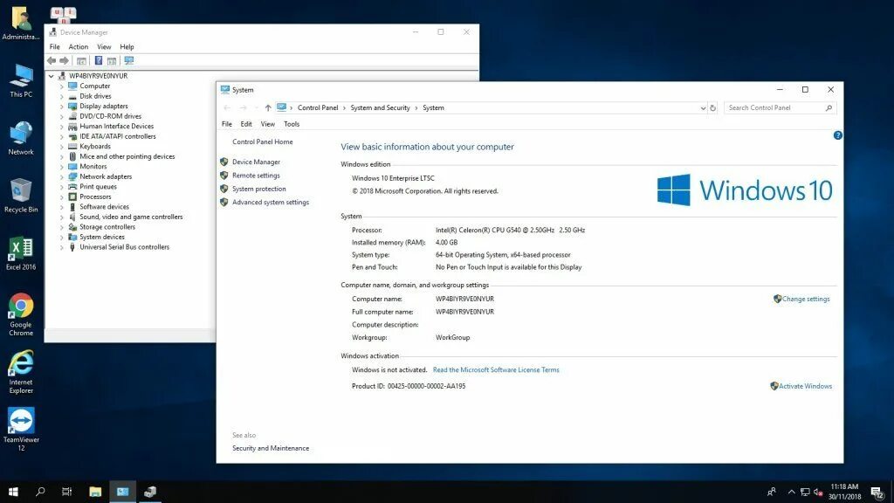Read the Microsoft Software License Terms link
The height and width of the screenshot is (503, 894).
[496, 370]
